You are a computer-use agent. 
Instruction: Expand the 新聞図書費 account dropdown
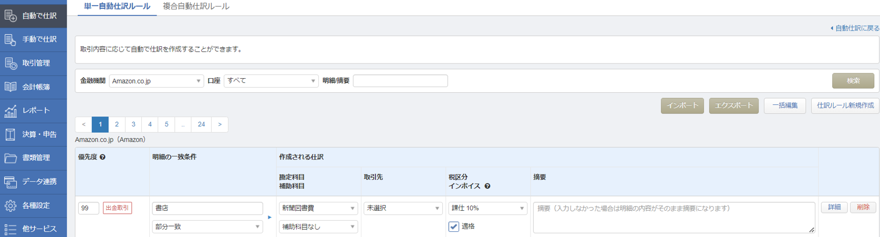point(318,208)
